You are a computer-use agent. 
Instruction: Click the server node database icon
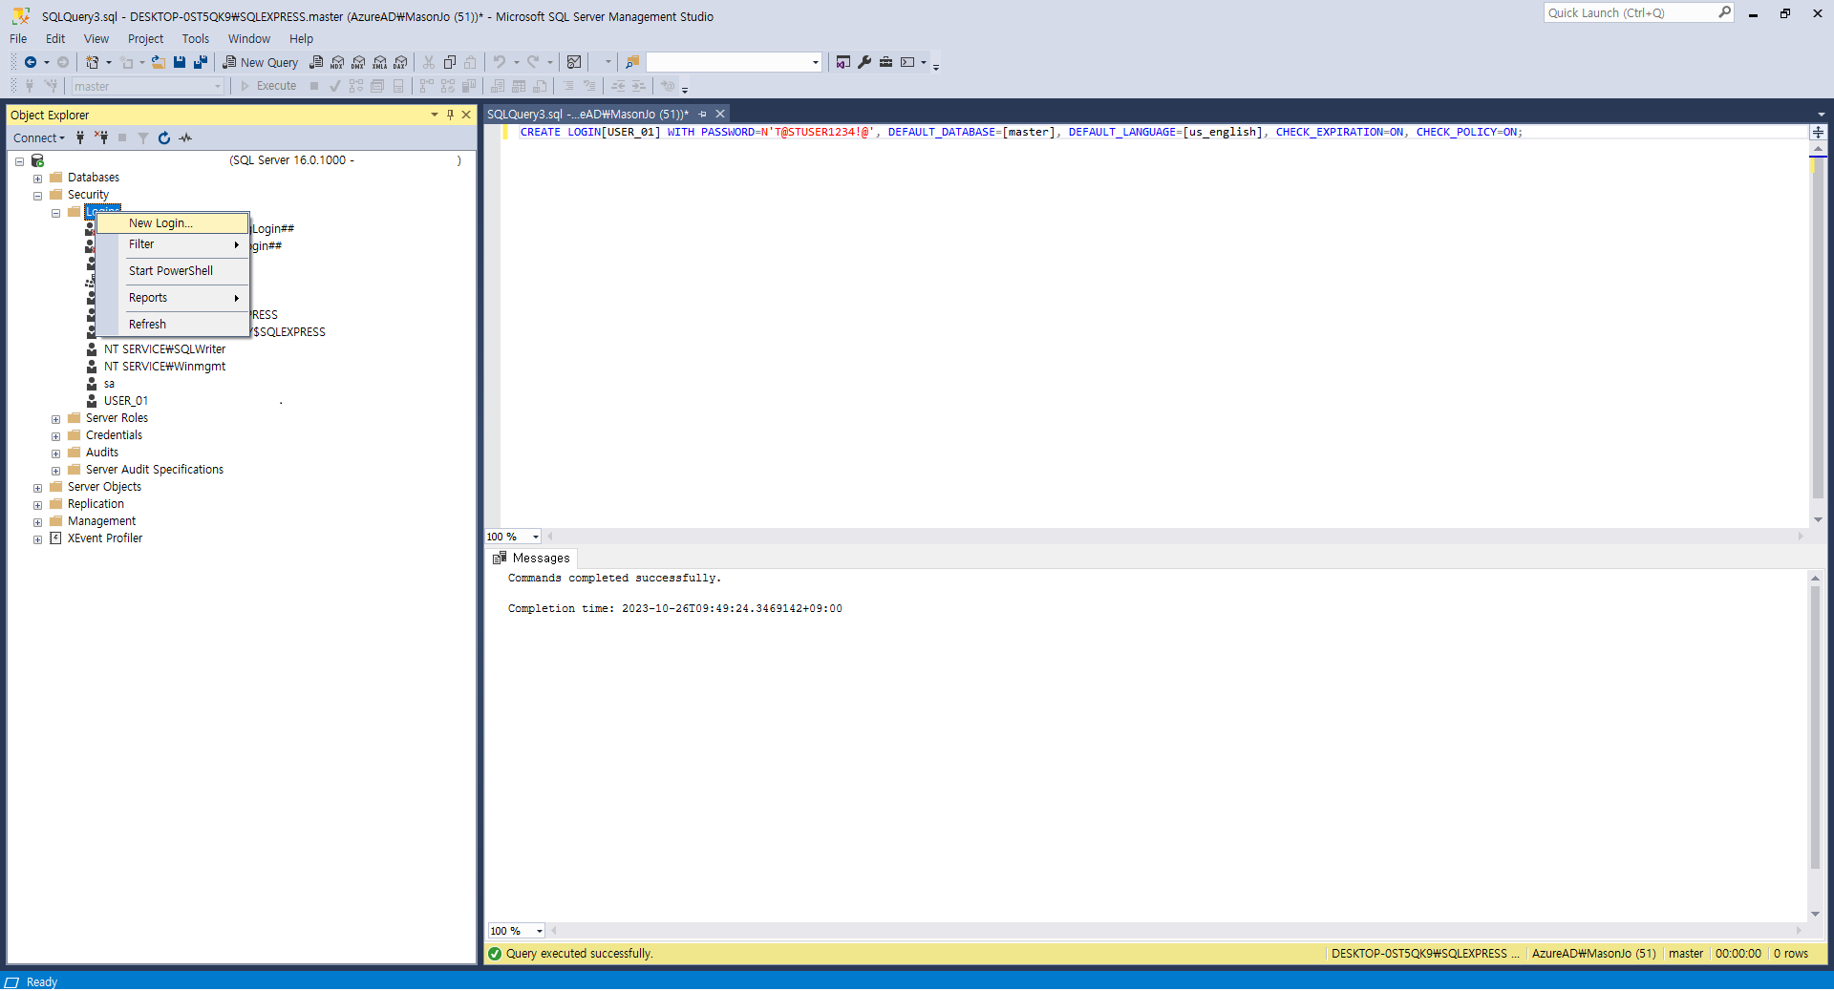pyautogui.click(x=38, y=160)
